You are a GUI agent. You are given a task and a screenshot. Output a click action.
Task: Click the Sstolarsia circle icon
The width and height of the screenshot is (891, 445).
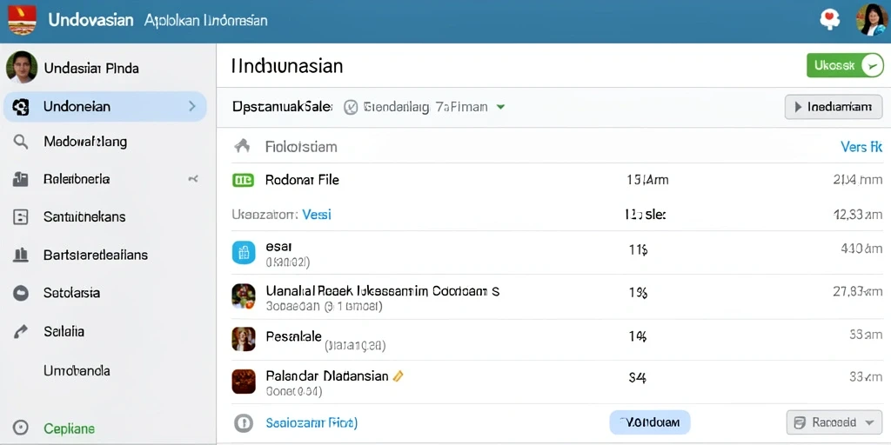[x=21, y=293]
